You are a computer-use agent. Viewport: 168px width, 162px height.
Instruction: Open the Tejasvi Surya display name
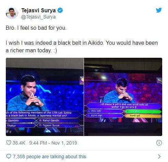(x=39, y=10)
